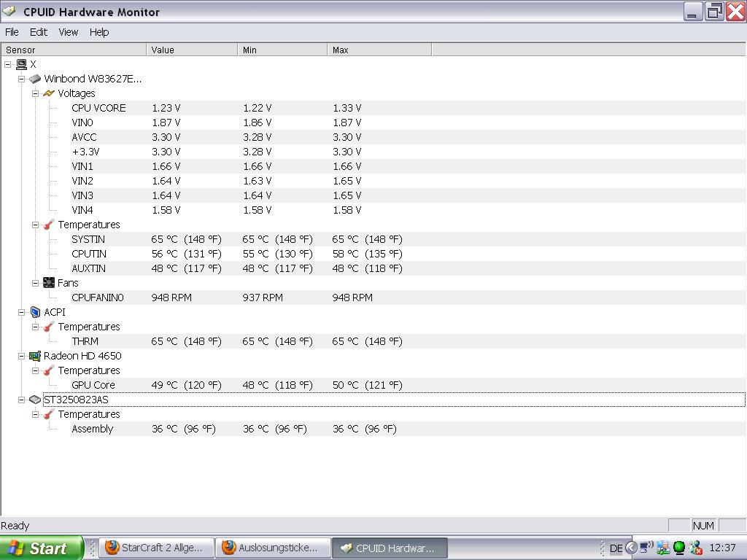The image size is (747, 560).
Task: Click thermometer icon of Winbond Temperatures
Action: click(49, 225)
